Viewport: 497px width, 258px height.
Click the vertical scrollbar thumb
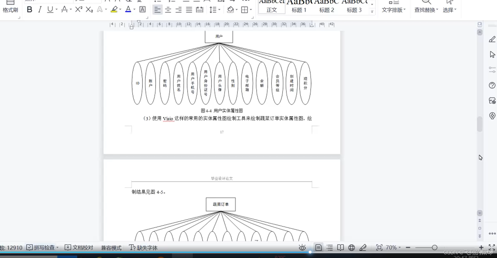480,124
